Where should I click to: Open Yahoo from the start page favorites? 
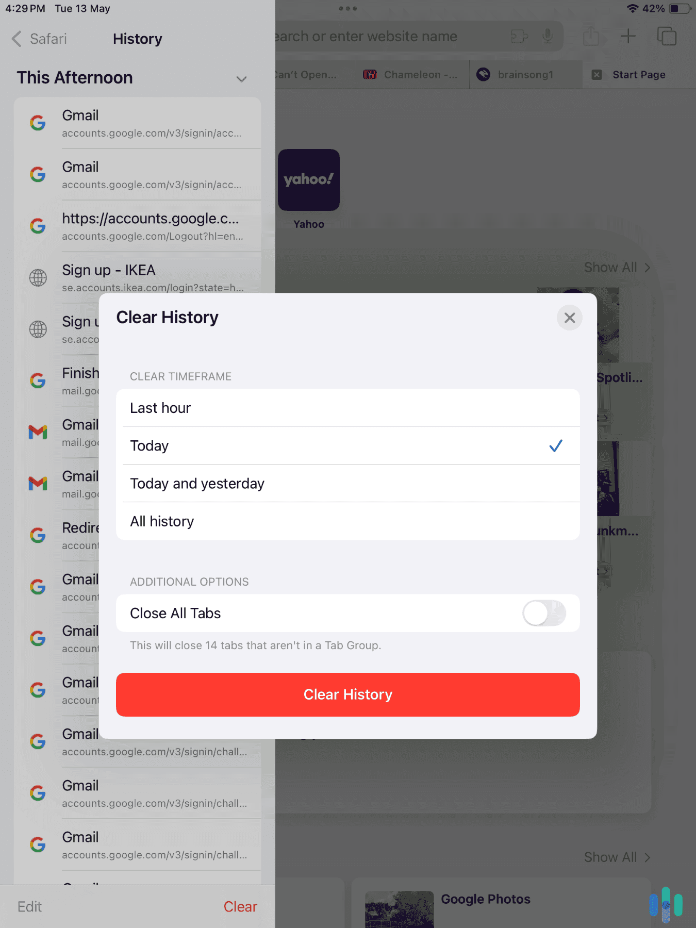point(308,180)
